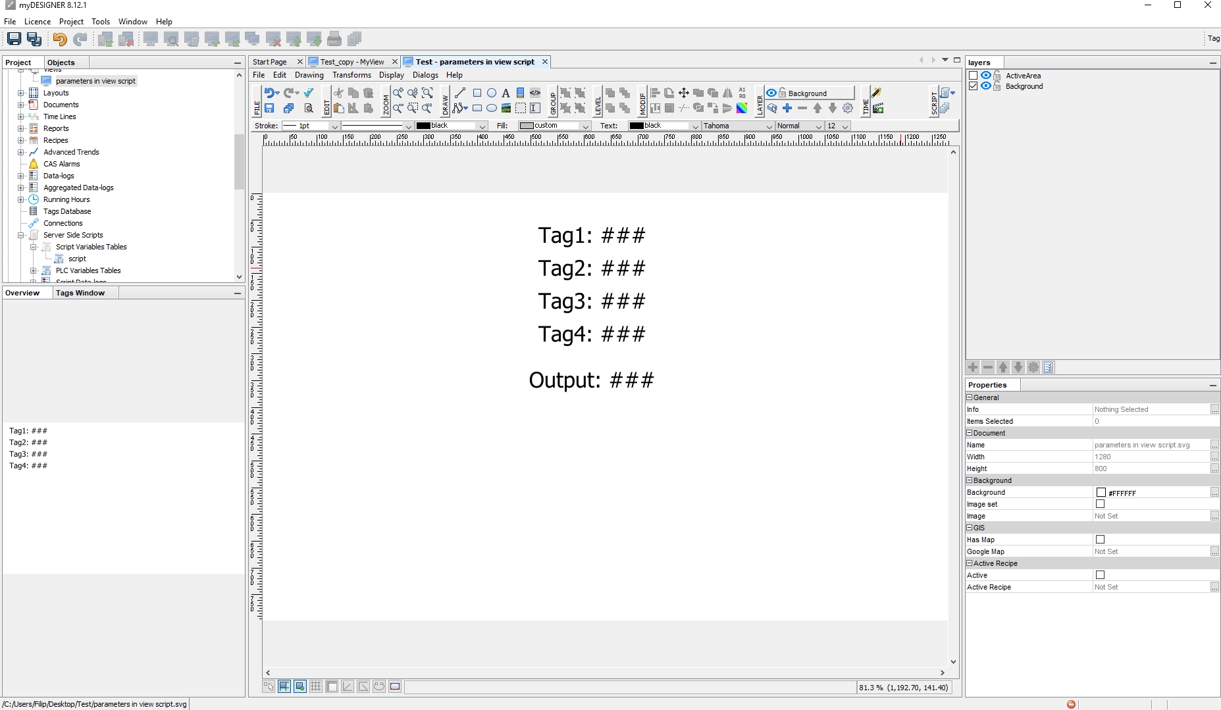Click the Output: ### text on canvas
This screenshot has height=710, width=1221.
pyautogui.click(x=591, y=380)
